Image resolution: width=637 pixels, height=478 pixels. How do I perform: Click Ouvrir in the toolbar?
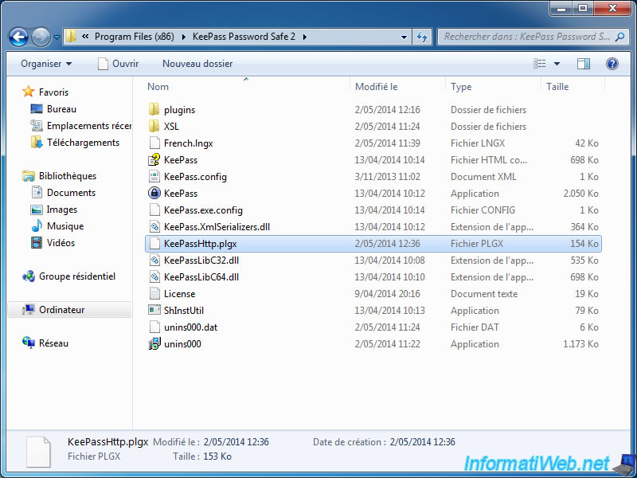click(x=118, y=64)
